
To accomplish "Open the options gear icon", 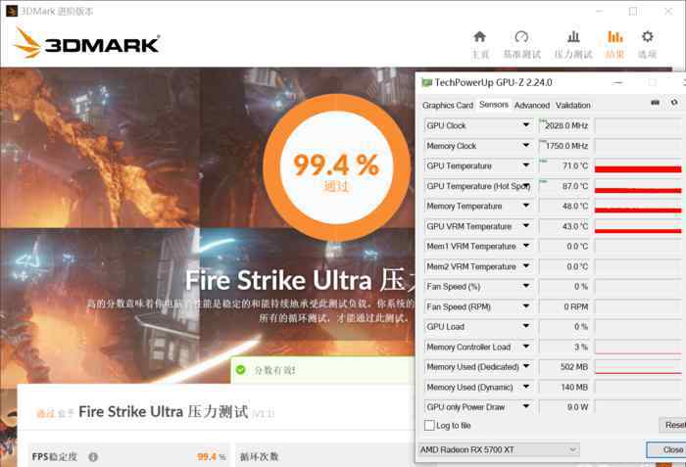I will [648, 37].
